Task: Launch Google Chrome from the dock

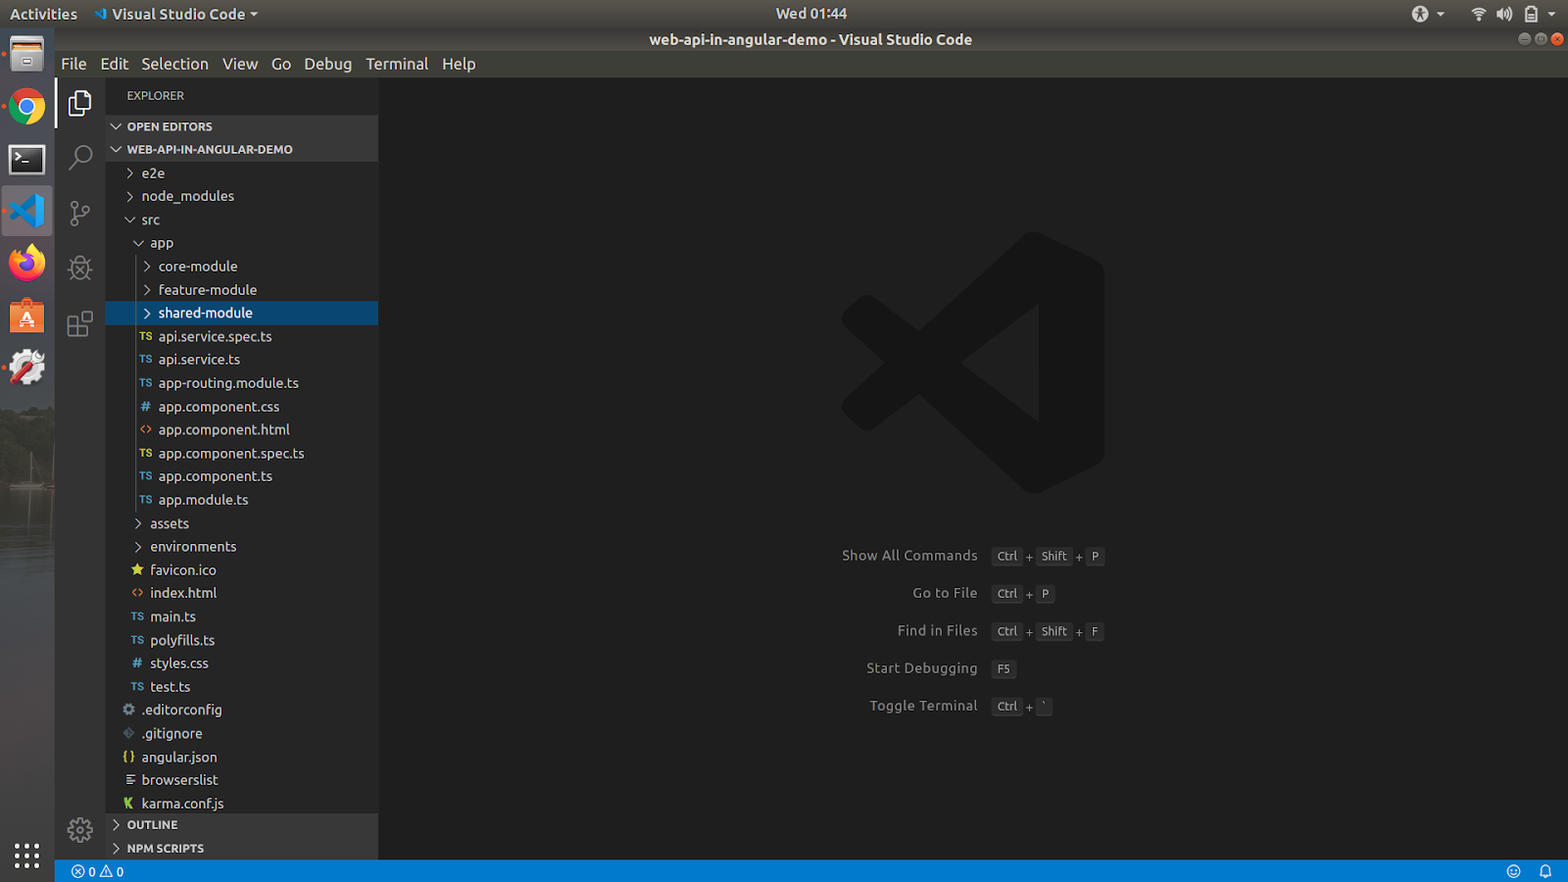Action: (x=27, y=107)
